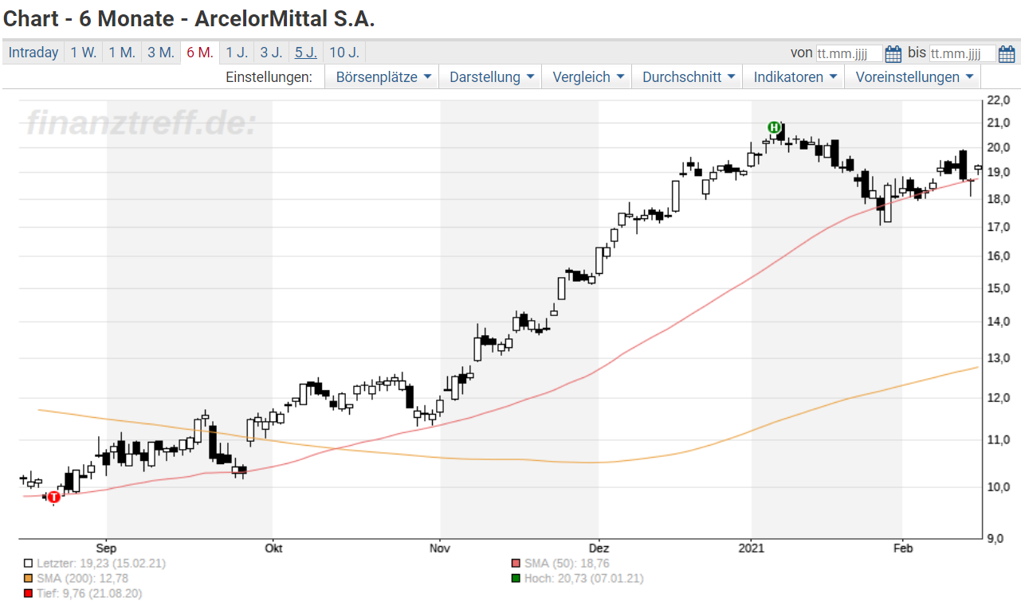Select the 1 M. timeframe tab
The height and width of the screenshot is (609, 1021).
122,53
